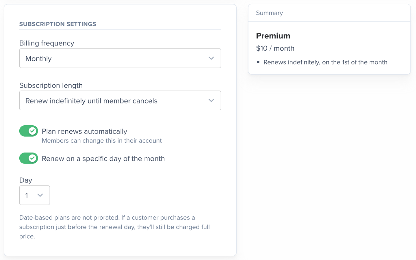Click the chevron arrow in the Day selector
Viewport: 416px width, 260px height.
40,195
